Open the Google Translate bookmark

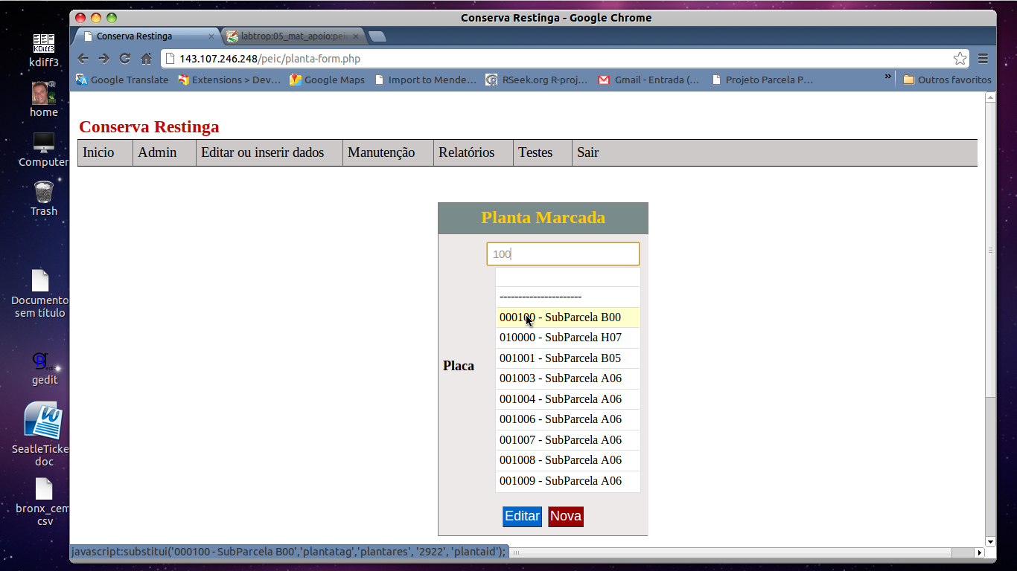(122, 80)
